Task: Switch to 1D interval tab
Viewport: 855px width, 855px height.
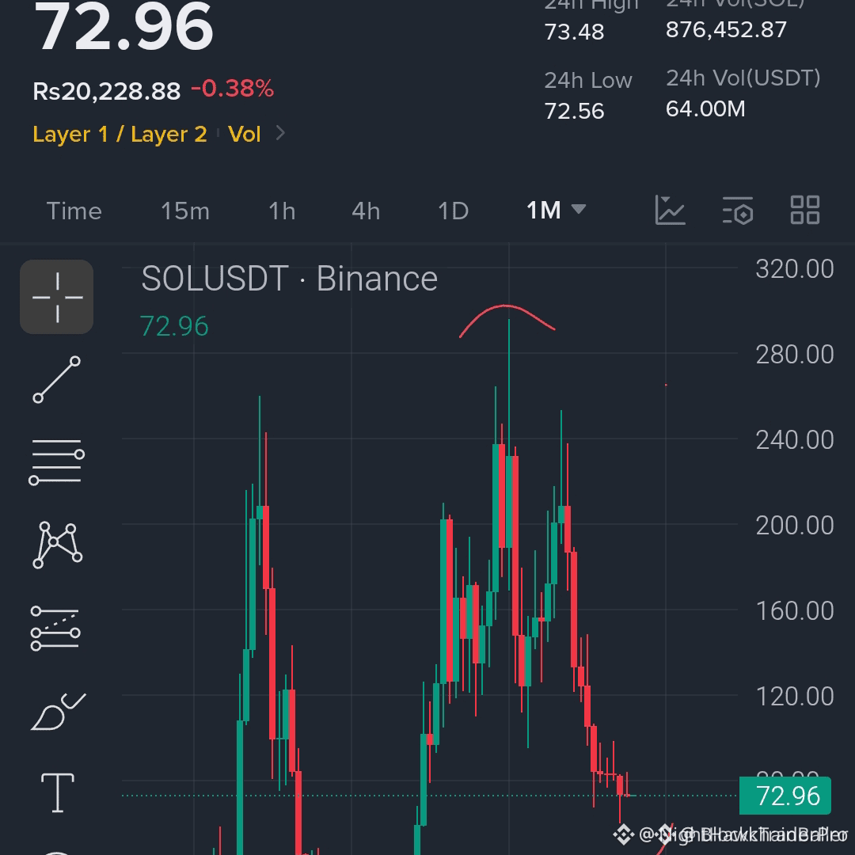Action: [x=453, y=211]
